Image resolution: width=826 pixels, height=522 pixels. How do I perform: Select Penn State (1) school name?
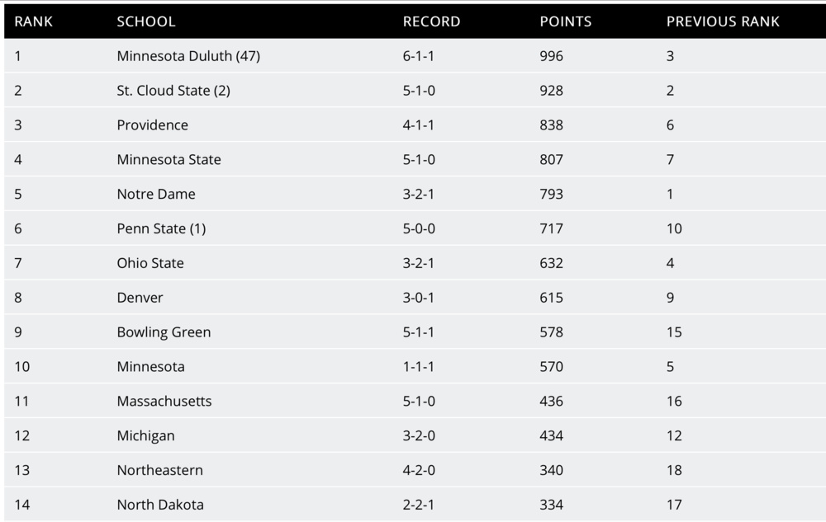tap(161, 228)
